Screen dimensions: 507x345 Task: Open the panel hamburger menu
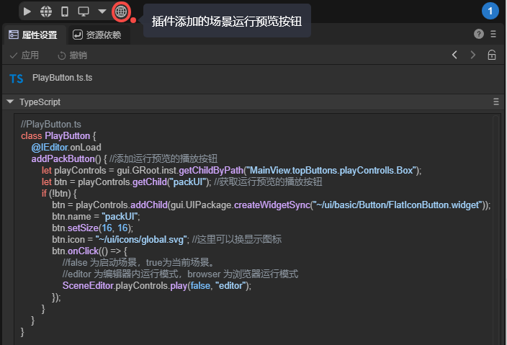tap(493, 34)
